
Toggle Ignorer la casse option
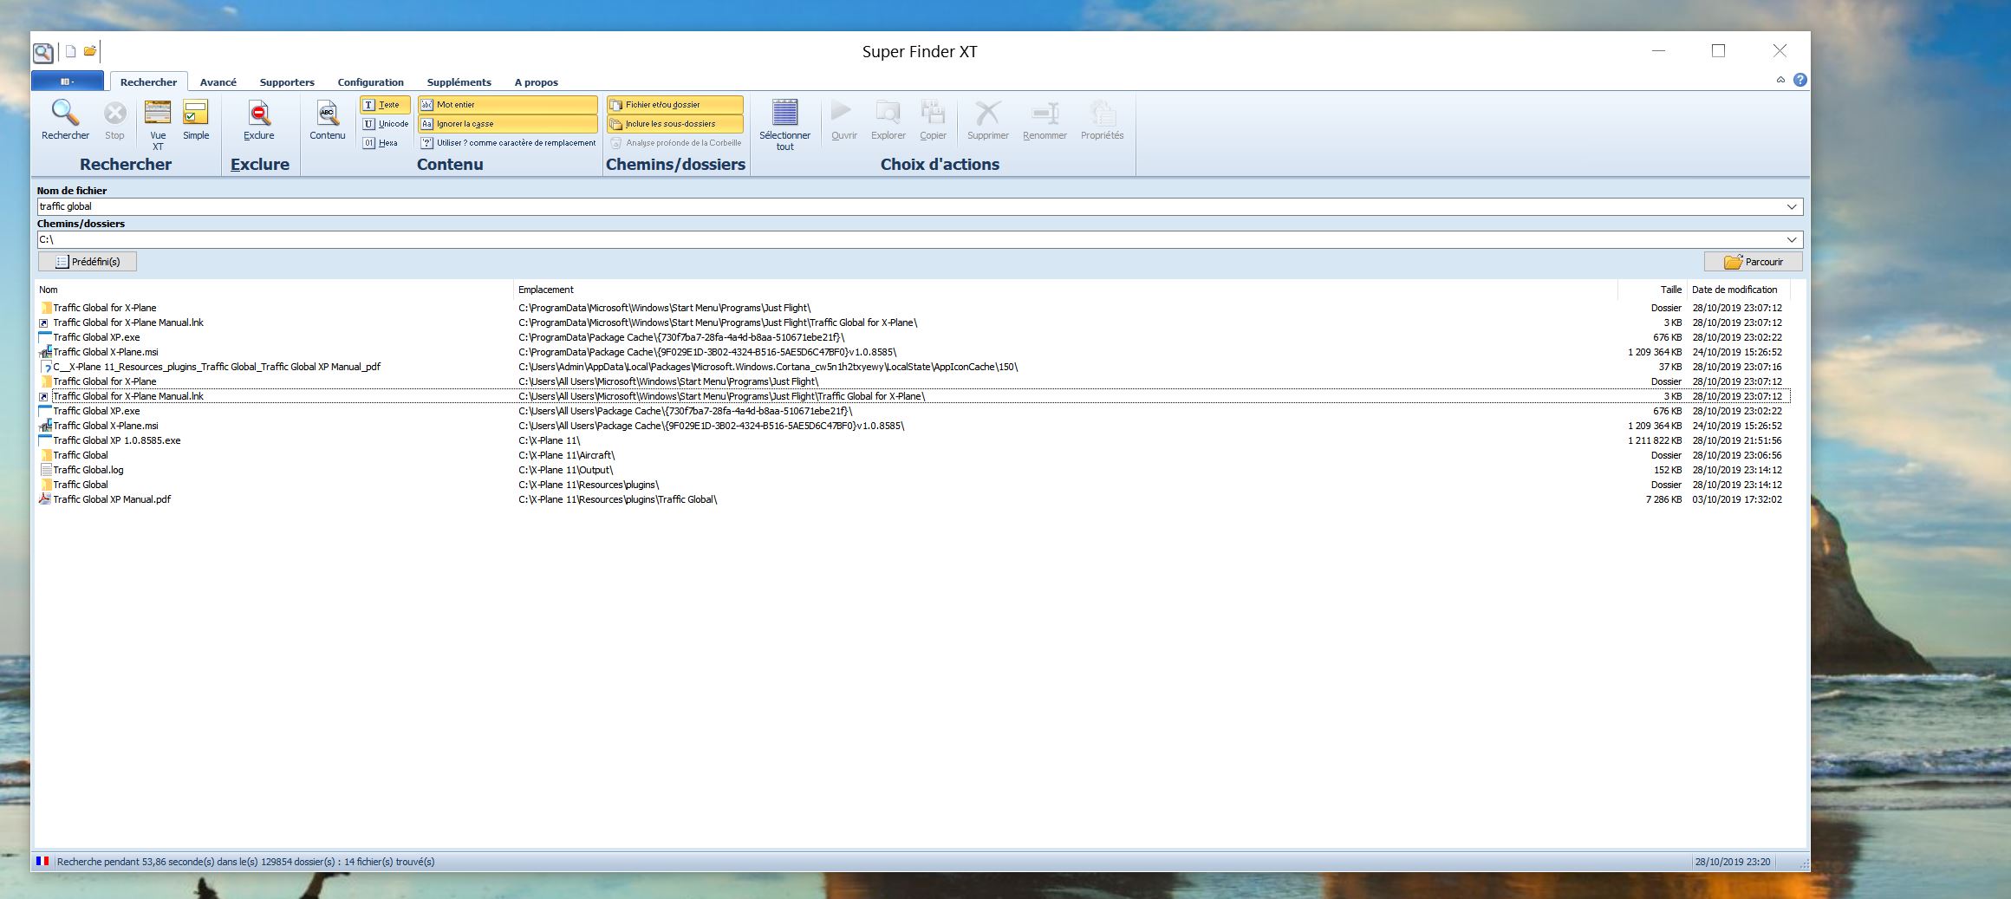pyautogui.click(x=507, y=124)
